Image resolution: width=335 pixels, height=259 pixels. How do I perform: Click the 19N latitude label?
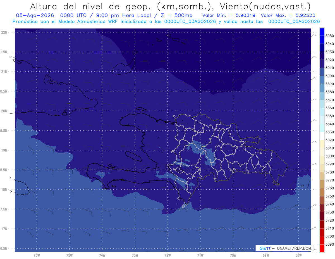[4, 150]
